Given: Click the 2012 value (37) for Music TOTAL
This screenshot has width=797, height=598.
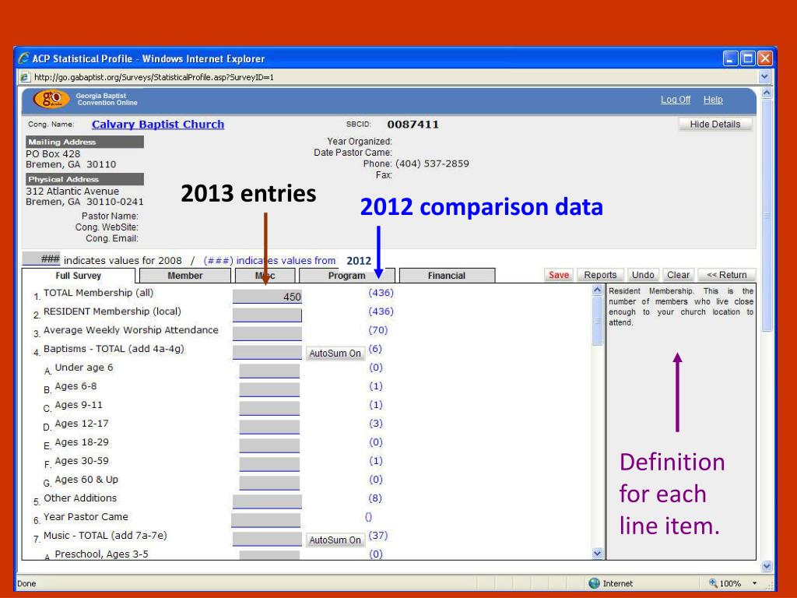Looking at the screenshot, I should [x=377, y=536].
